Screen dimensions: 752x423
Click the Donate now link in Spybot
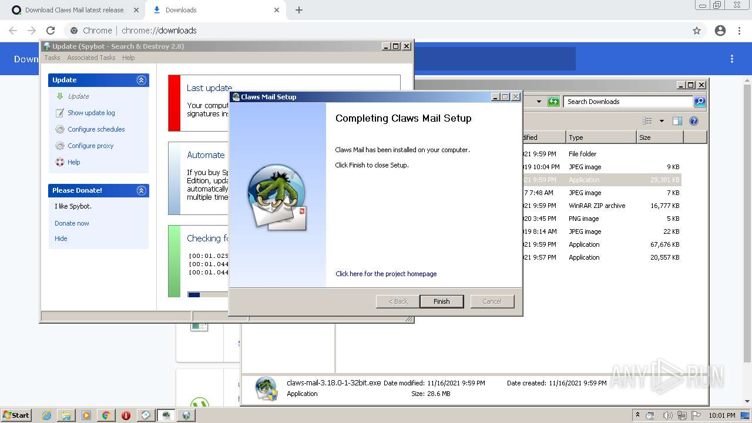pyautogui.click(x=72, y=223)
